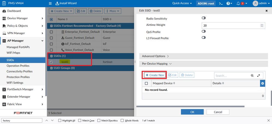272x124 pixels.
Task: Open the Install Wizard
Action: [66, 3]
